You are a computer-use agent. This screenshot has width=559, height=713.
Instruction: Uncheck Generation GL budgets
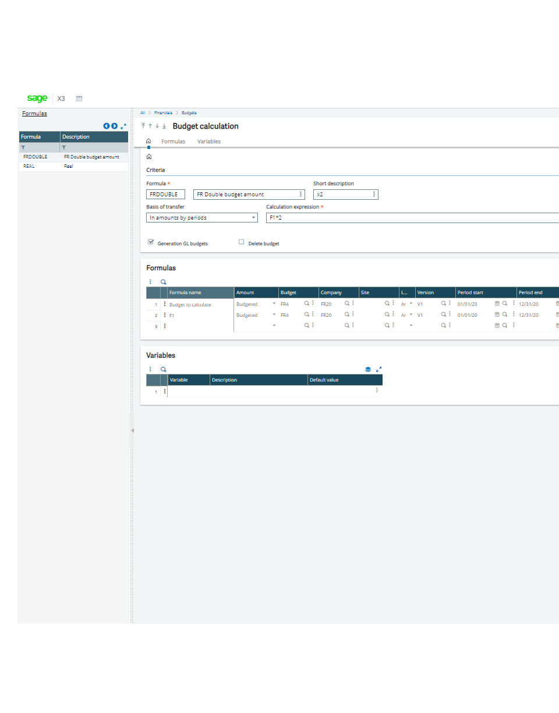(x=151, y=242)
